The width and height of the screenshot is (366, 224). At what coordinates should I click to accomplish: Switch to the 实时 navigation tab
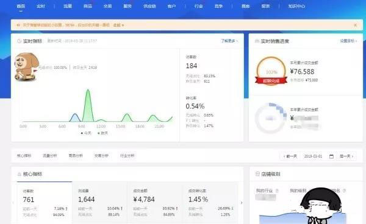41,6
